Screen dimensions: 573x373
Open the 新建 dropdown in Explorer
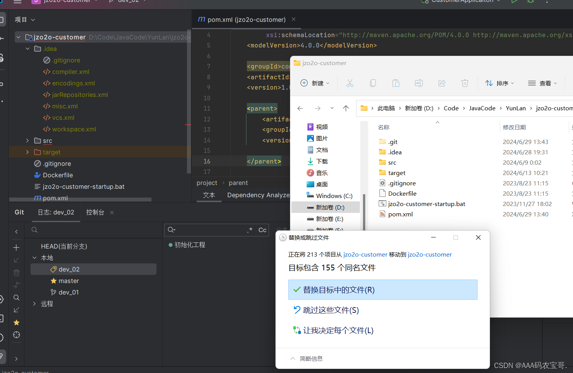[x=315, y=83]
